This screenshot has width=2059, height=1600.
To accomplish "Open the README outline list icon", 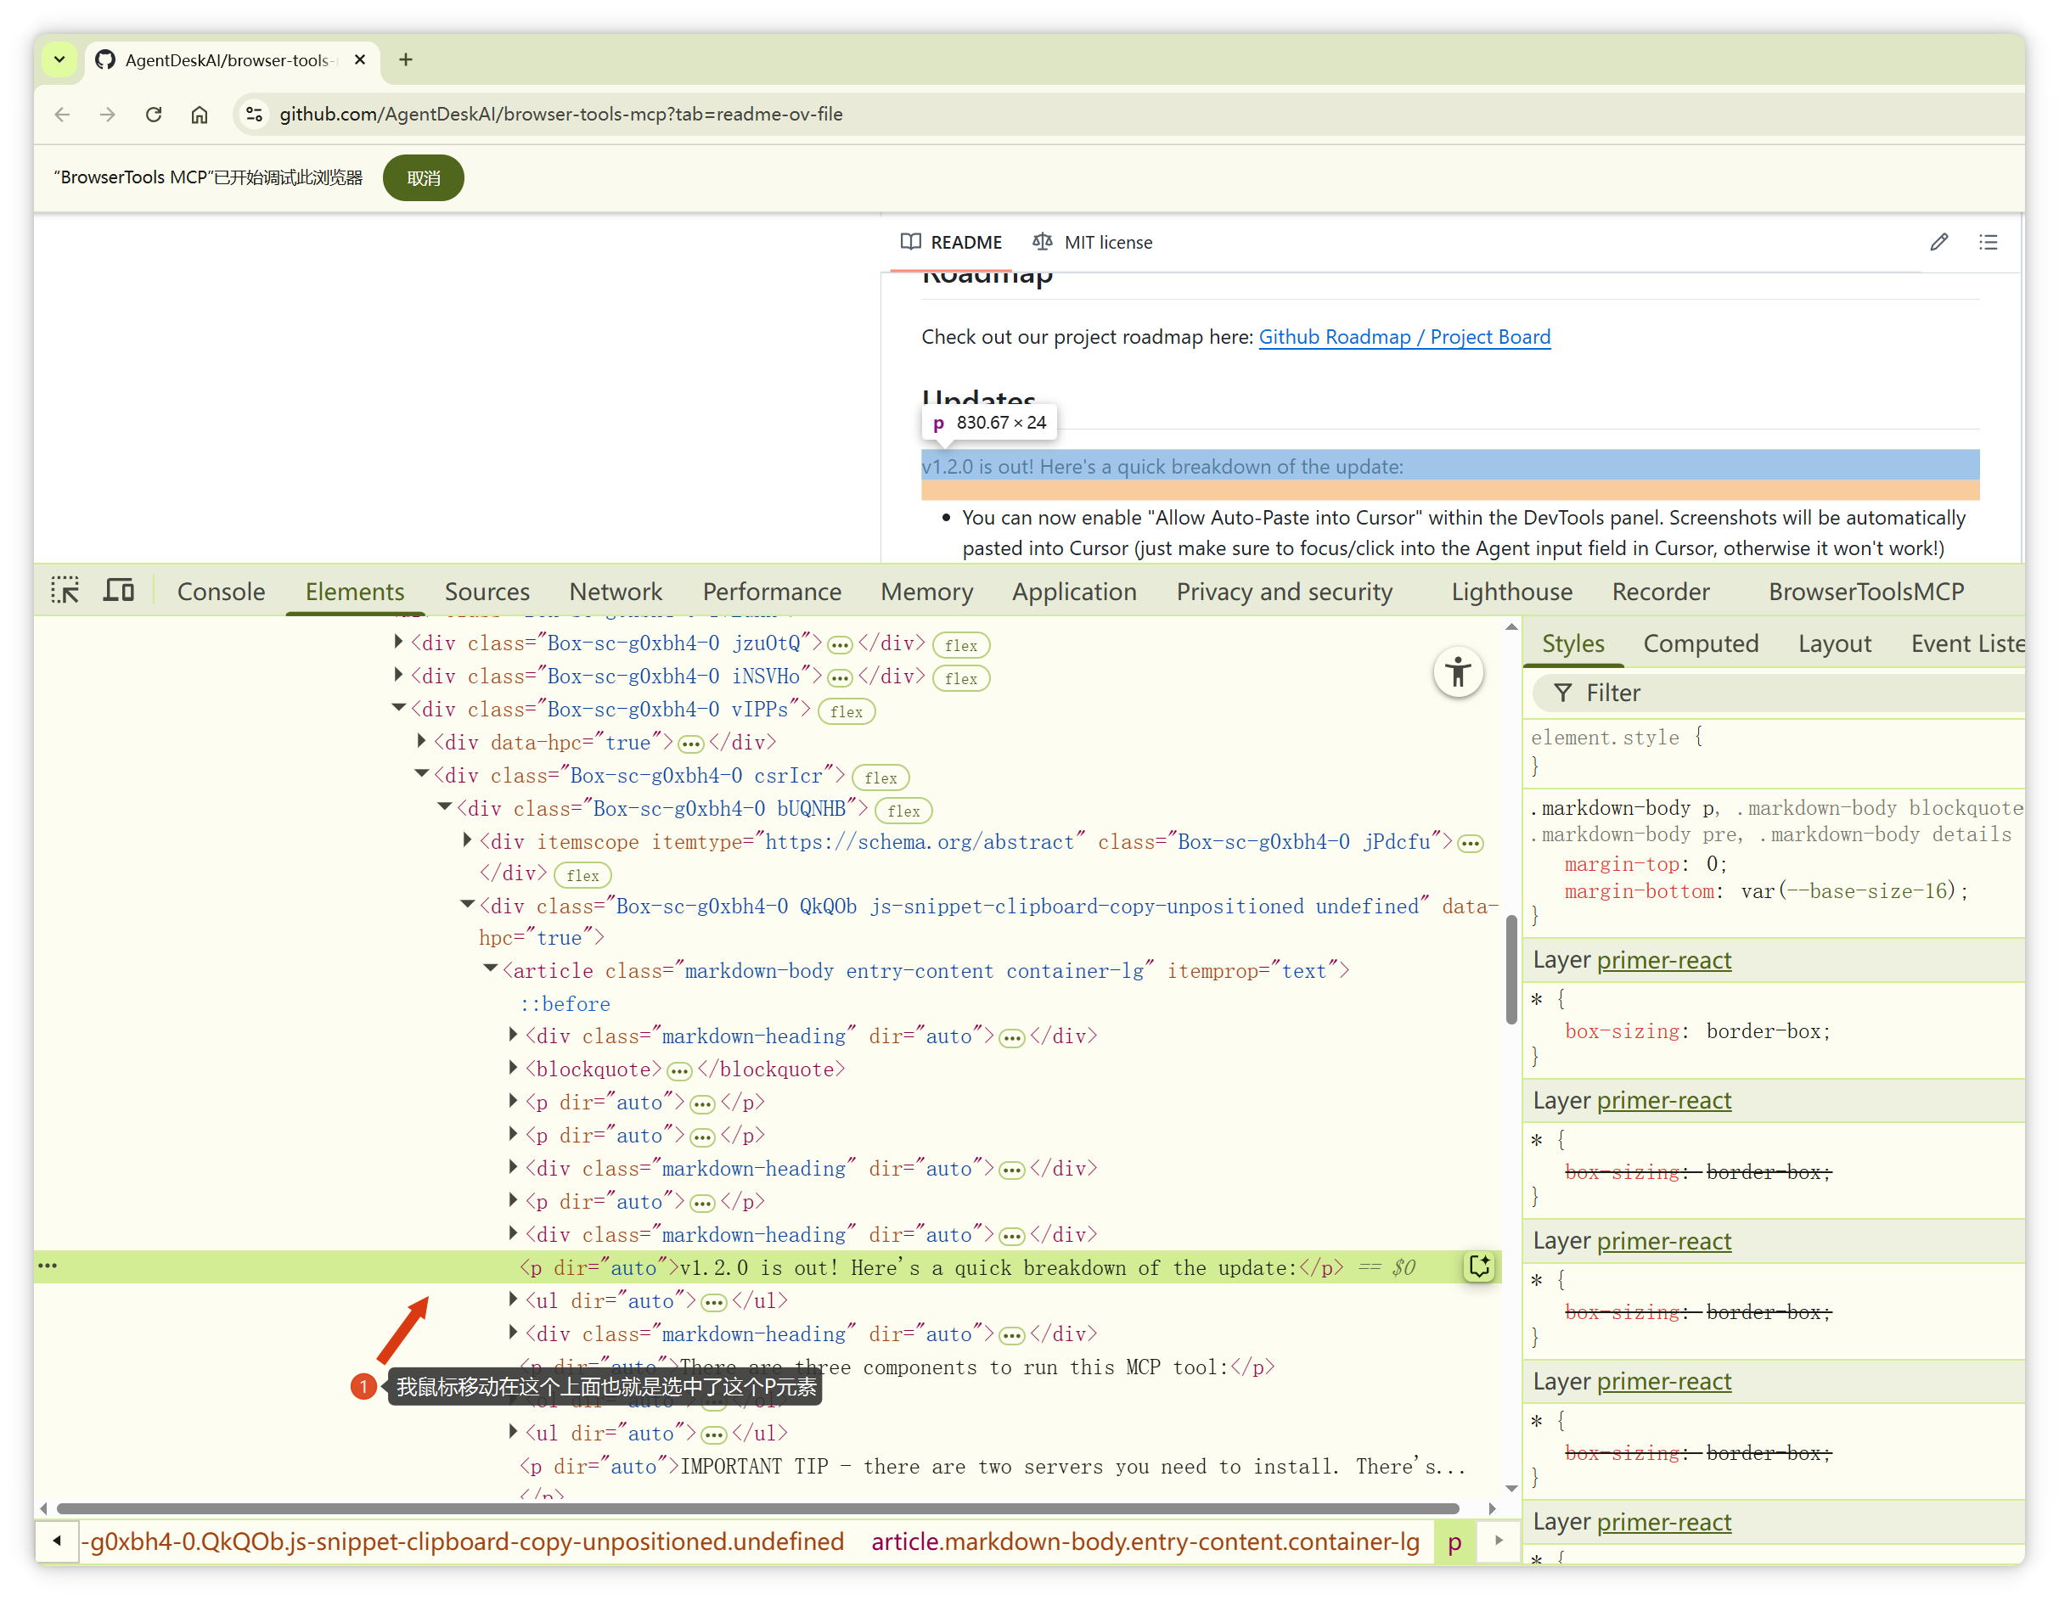I will pyautogui.click(x=1989, y=242).
